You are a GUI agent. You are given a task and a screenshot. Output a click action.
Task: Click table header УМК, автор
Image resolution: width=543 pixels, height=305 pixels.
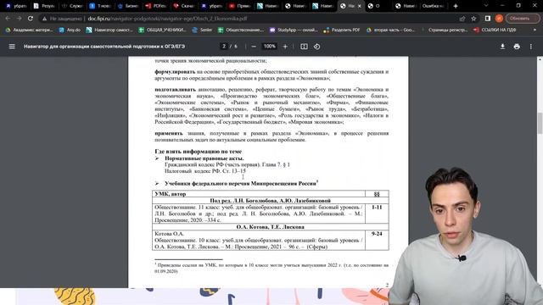171,194
